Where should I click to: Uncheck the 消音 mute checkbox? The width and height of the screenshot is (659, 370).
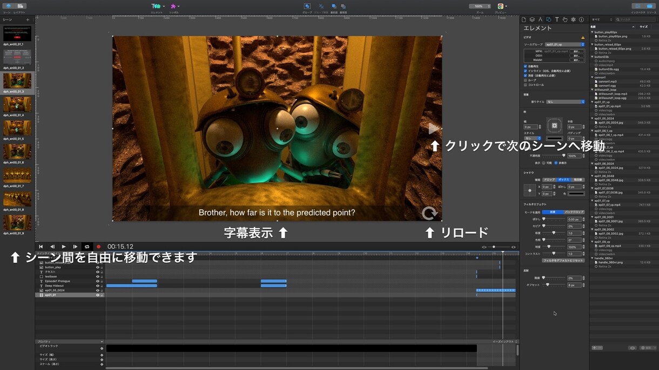point(526,76)
